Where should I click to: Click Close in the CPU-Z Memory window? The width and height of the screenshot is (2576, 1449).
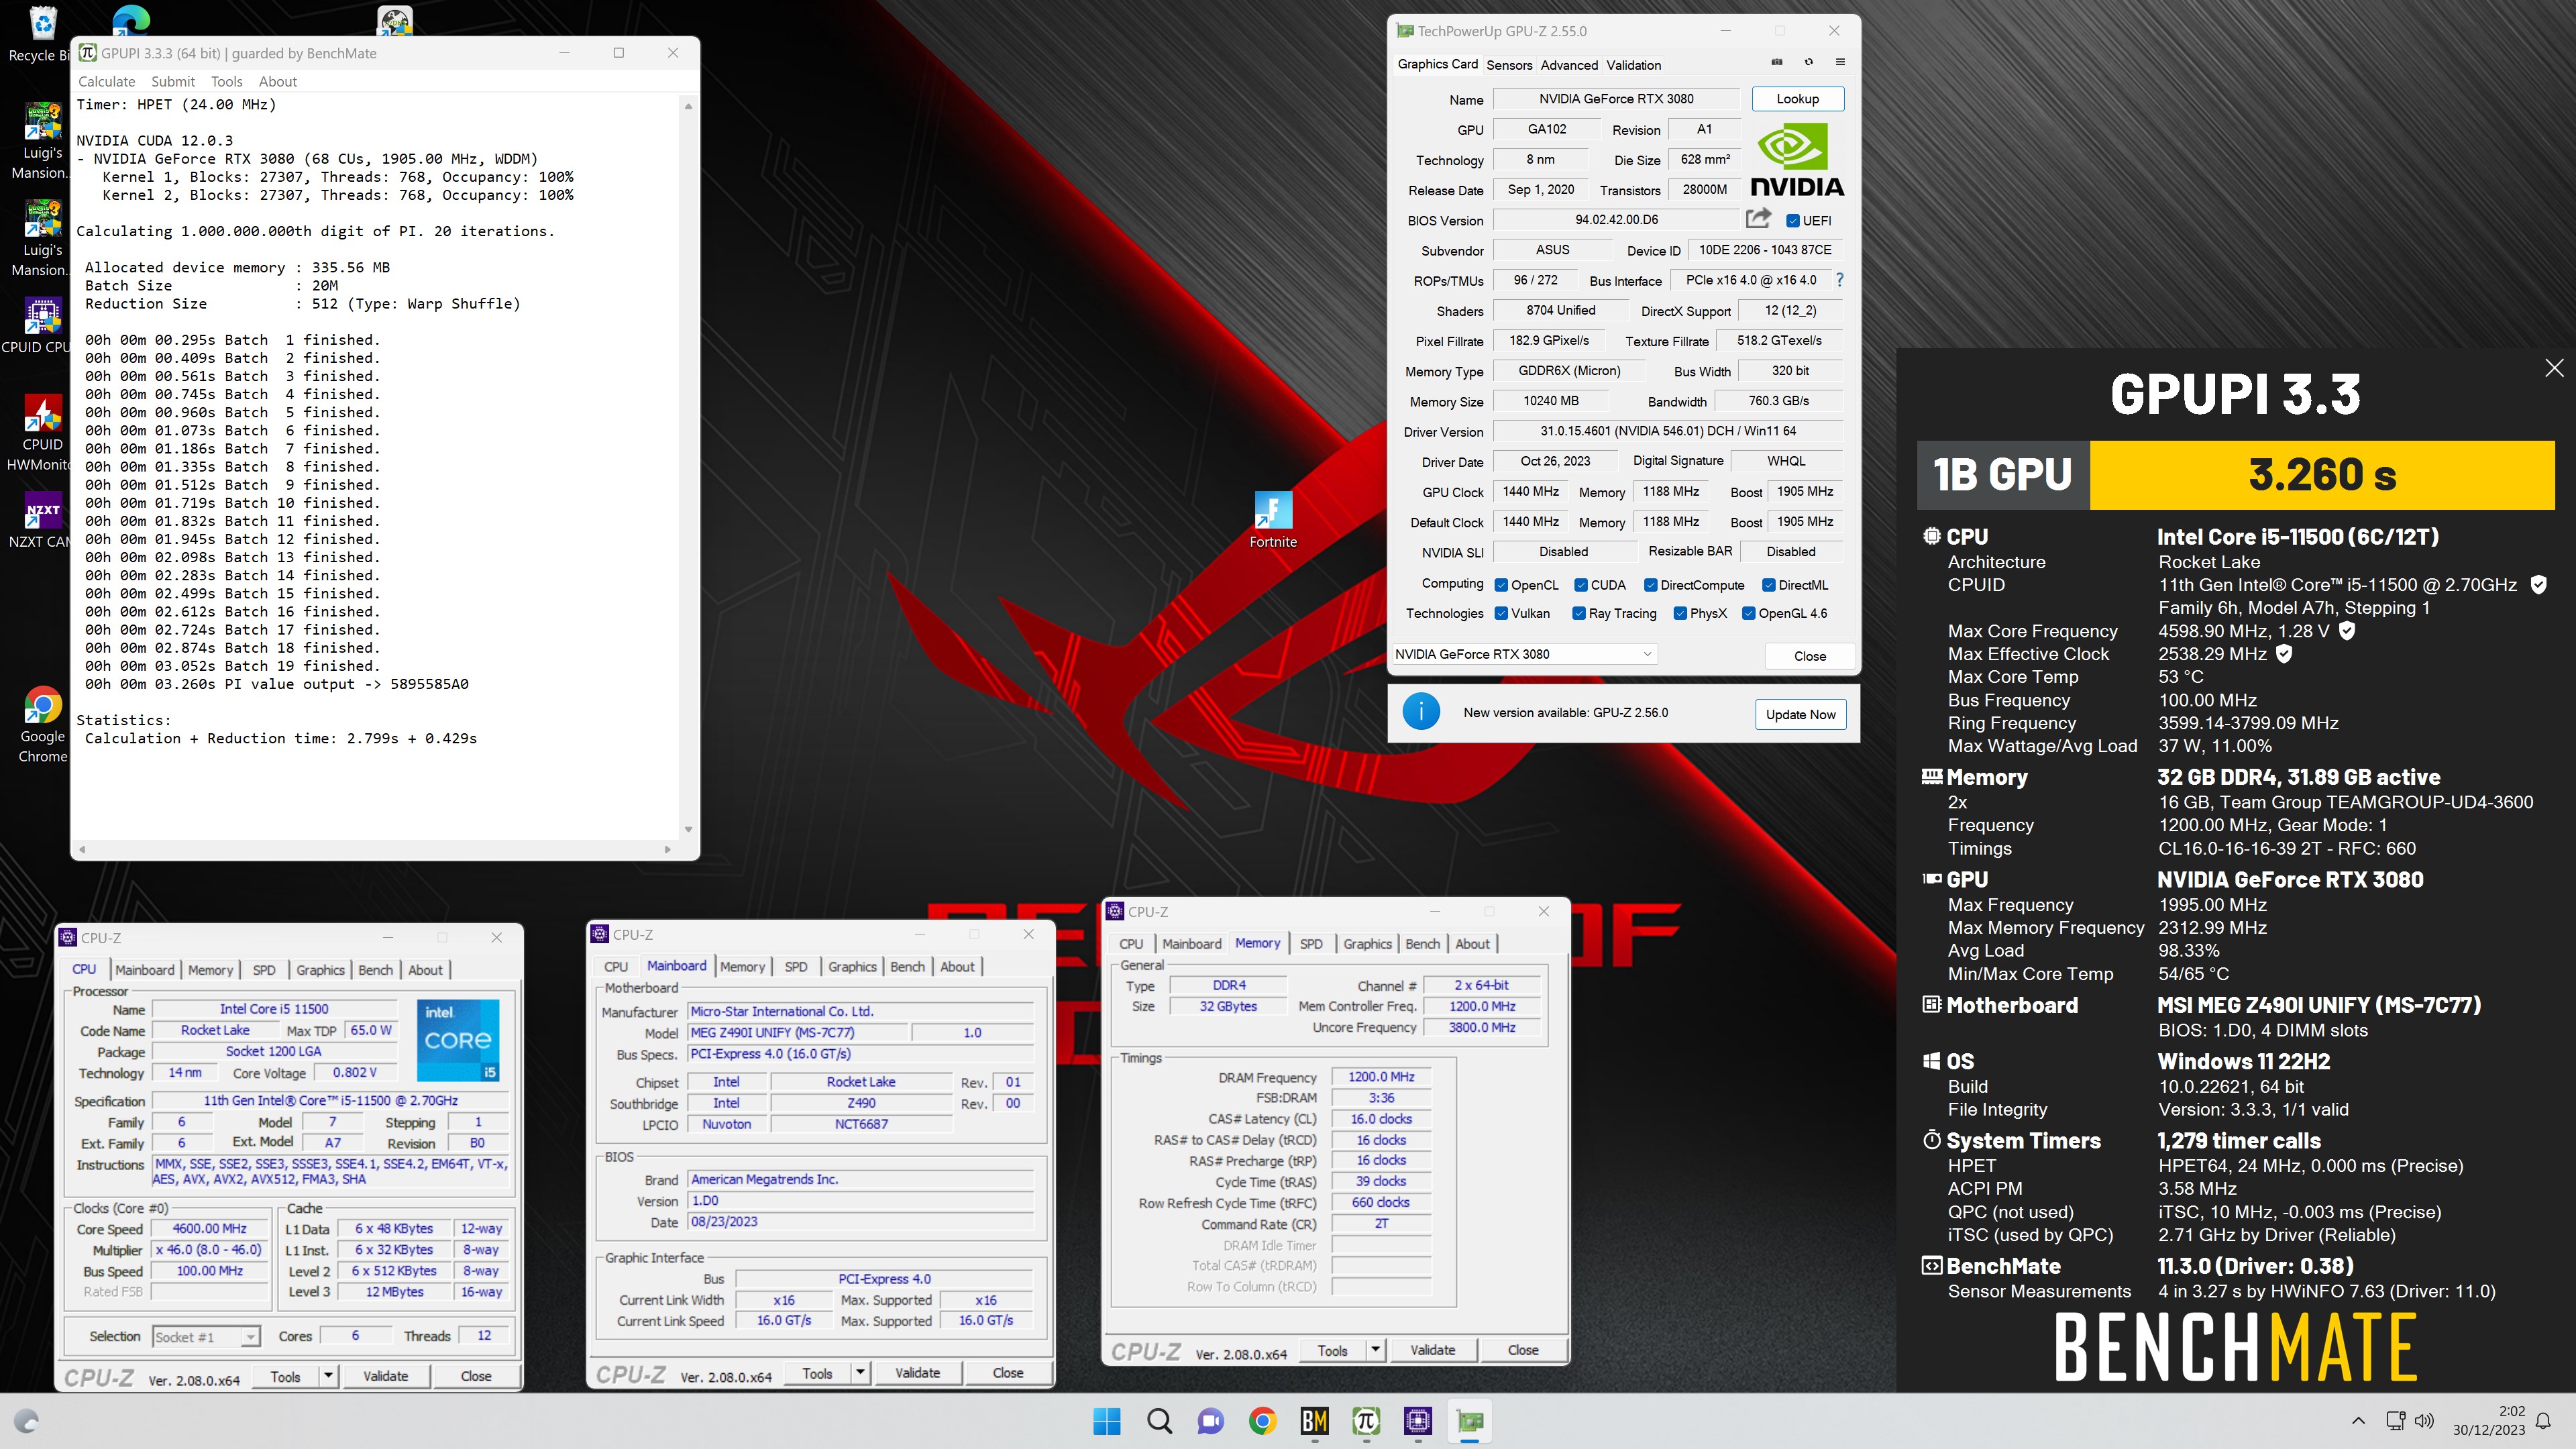click(1523, 1350)
